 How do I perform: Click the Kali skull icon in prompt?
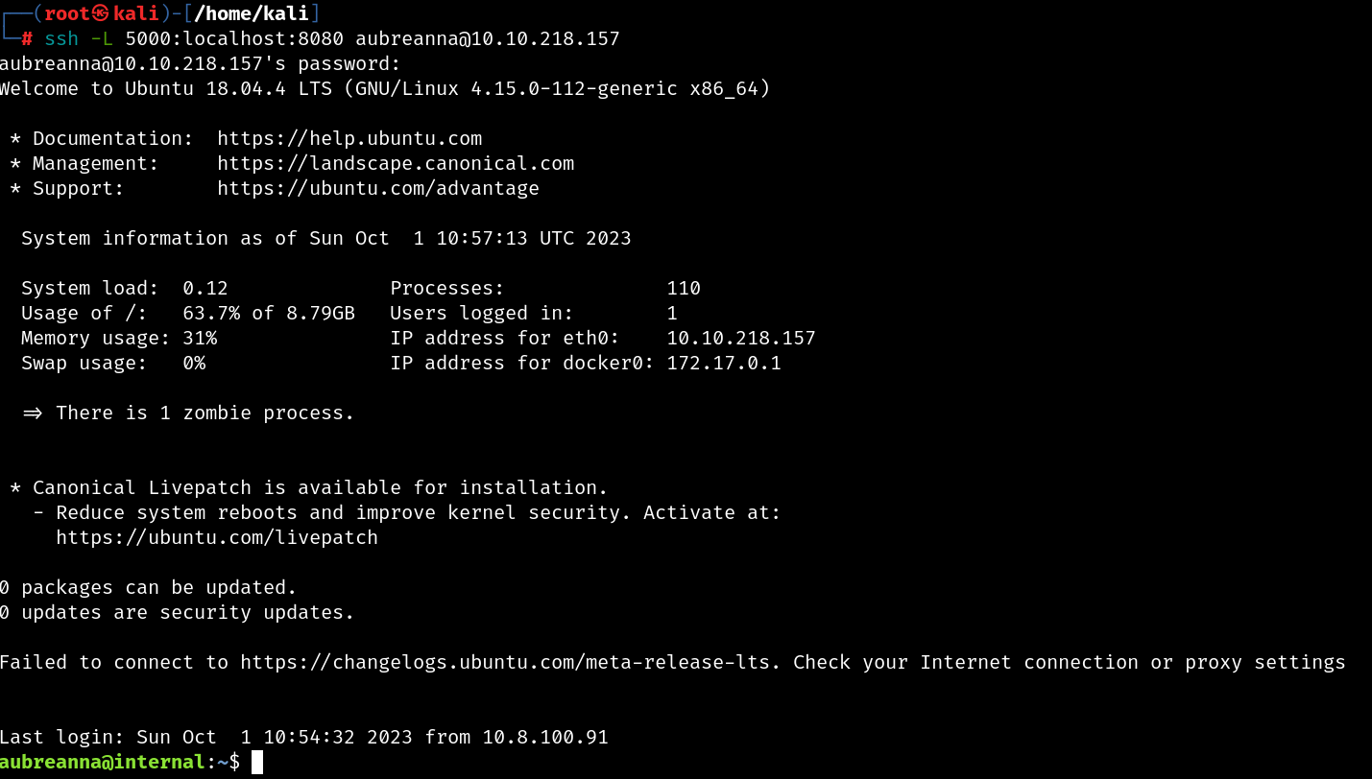point(102,13)
